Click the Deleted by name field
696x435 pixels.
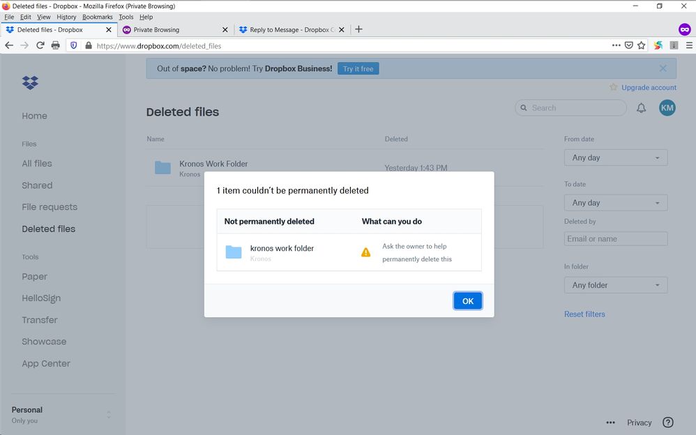point(615,238)
